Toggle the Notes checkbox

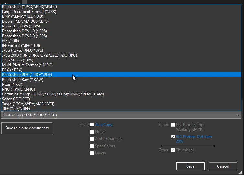pos(92,132)
